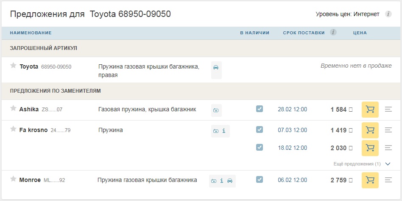Add Fa krosno 1 419 offer to cart

[370, 130]
